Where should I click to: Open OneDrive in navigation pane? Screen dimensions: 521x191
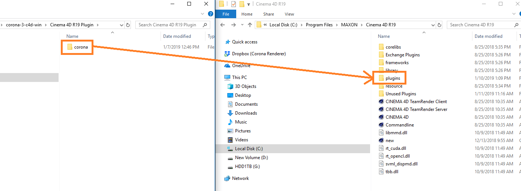coord(241,66)
